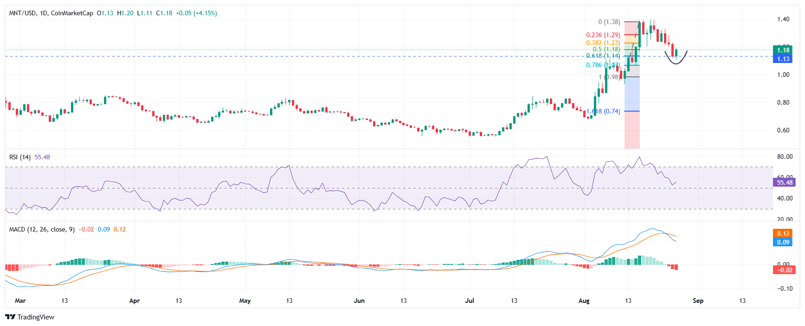This screenshot has width=805, height=326.
Task: Click the Fibonacci 0.236 (1.29) level label
Action: [603, 35]
